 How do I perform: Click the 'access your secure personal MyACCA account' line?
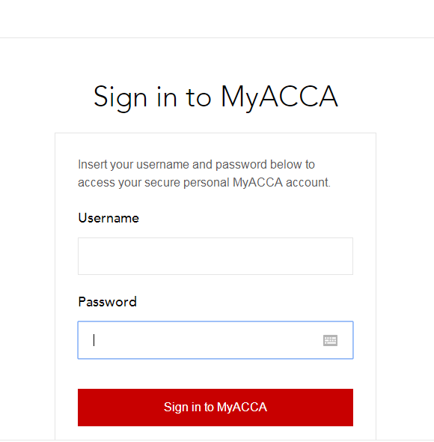click(204, 182)
